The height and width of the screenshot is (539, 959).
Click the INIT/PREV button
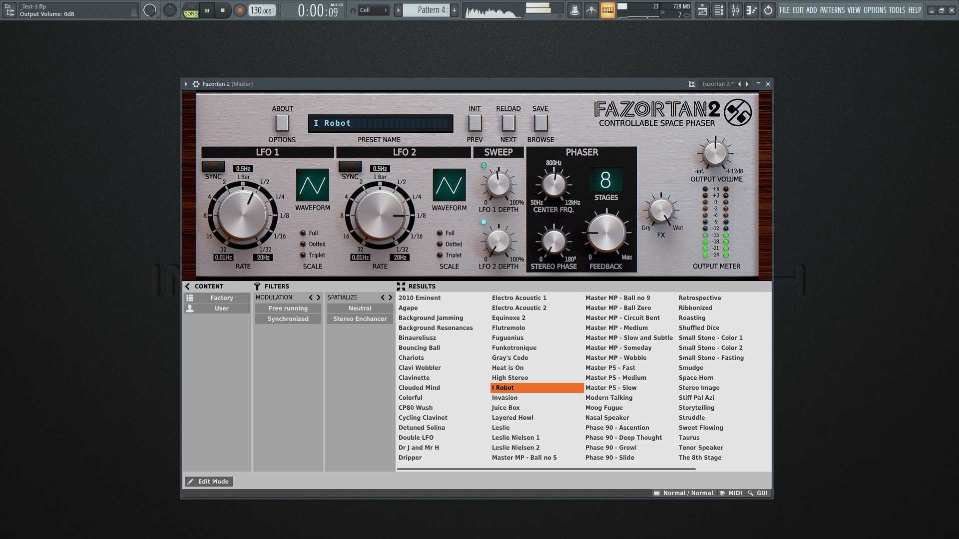tap(475, 123)
